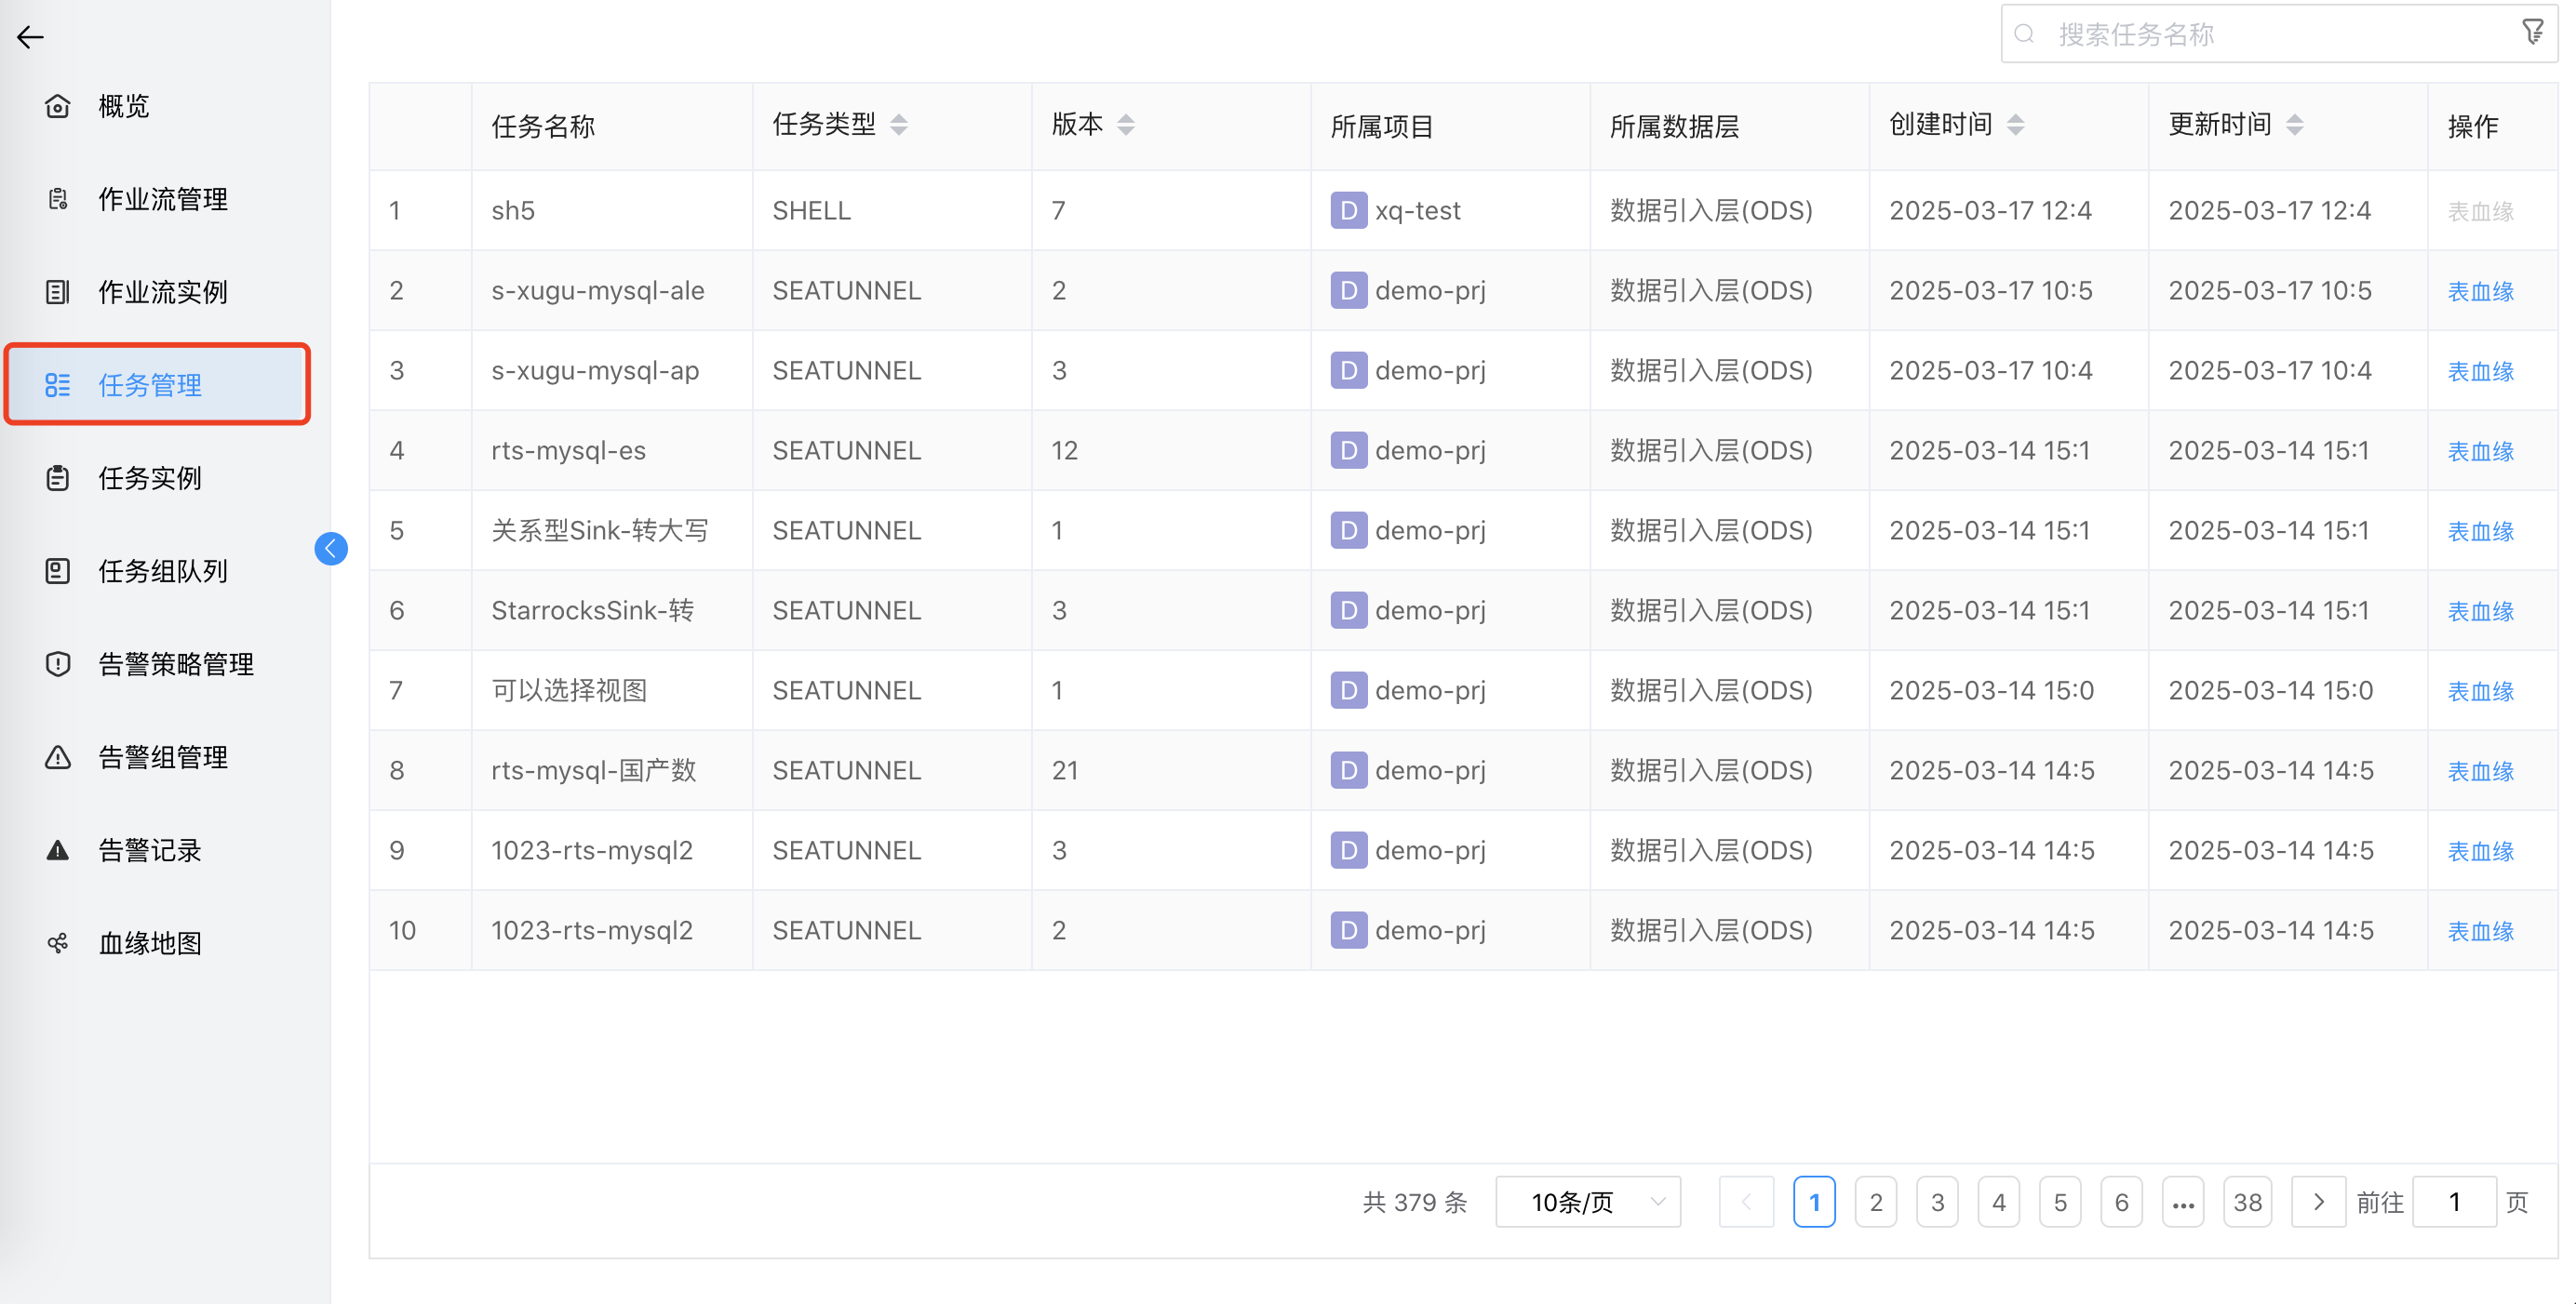The height and width of the screenshot is (1304, 2576).
Task: Sort the table by 版本 column
Action: pyautogui.click(x=1126, y=124)
